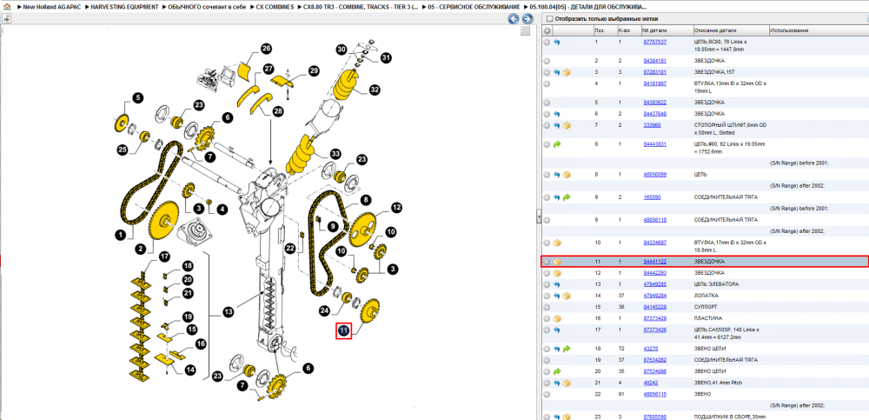The width and height of the screenshot is (869, 420).
Task: Select callout 32 auger on the diagram
Action: [x=375, y=90]
